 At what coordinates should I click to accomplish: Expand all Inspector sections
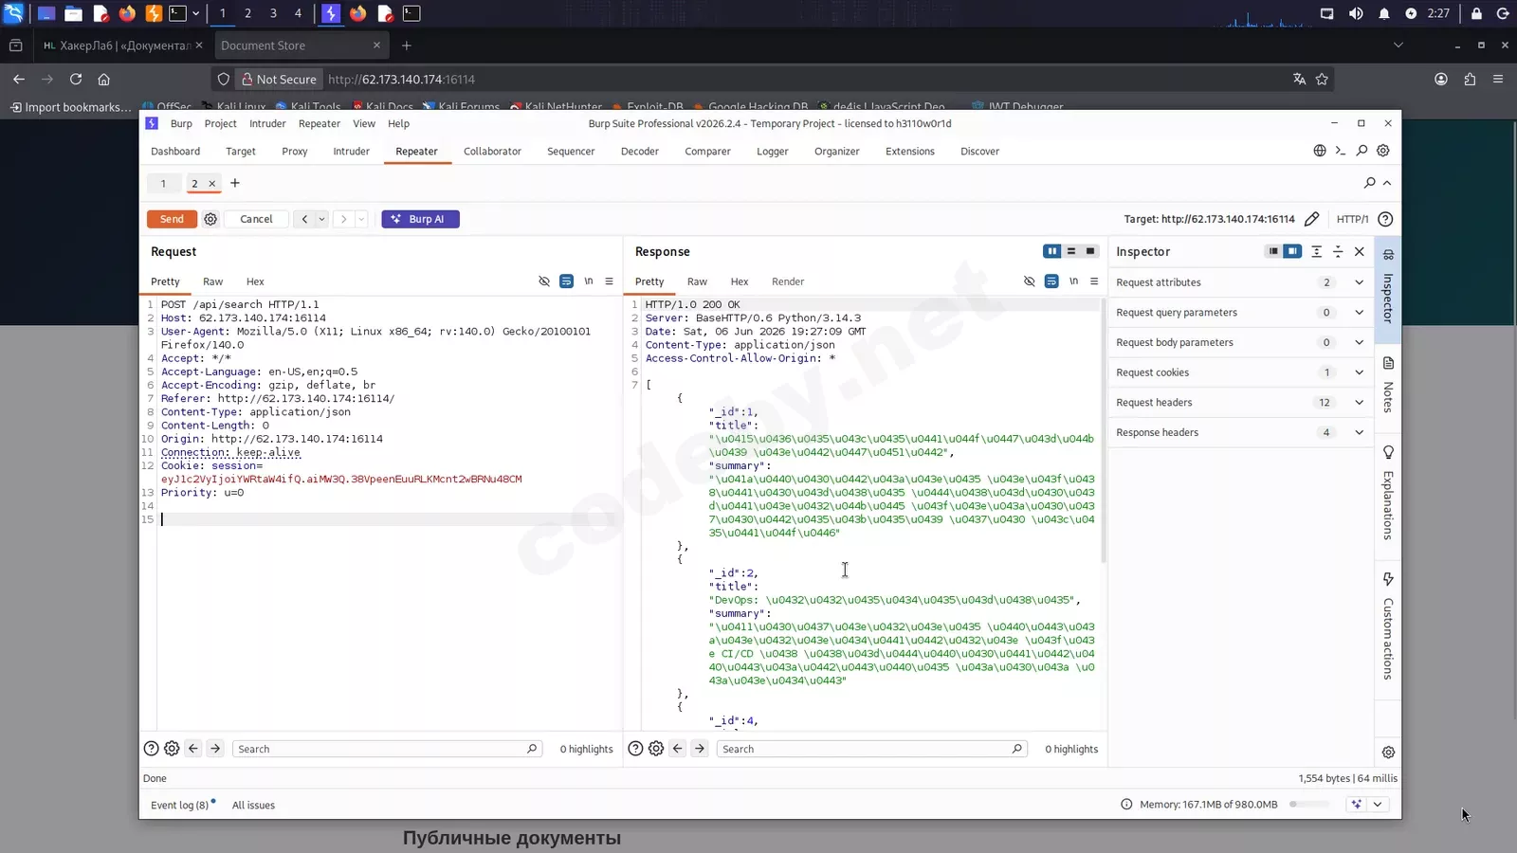pyautogui.click(x=1316, y=251)
